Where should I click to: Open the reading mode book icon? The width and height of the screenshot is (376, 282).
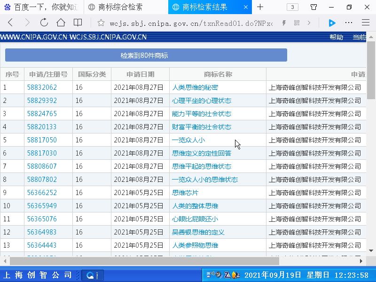point(78,23)
